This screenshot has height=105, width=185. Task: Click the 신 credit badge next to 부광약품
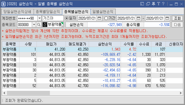45,25
